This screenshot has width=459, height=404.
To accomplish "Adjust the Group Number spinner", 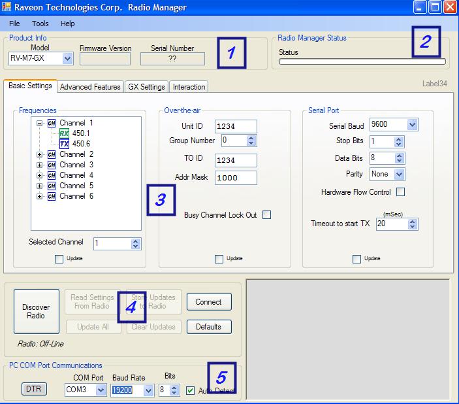I will 251,141.
